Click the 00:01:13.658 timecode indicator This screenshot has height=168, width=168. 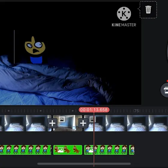[x=94, y=110]
